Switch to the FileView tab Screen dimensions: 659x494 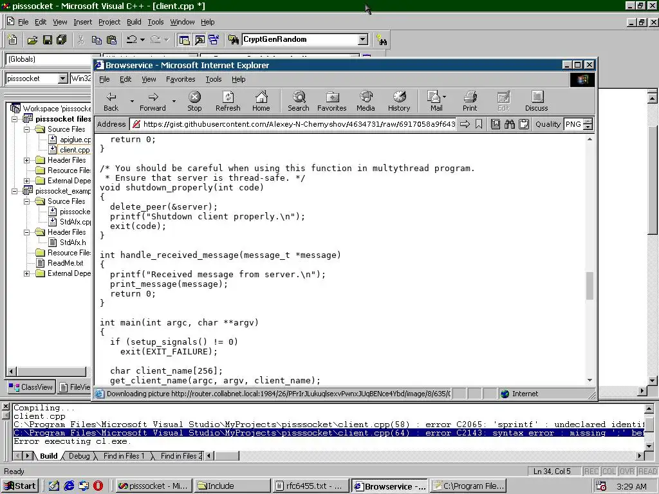pos(75,387)
